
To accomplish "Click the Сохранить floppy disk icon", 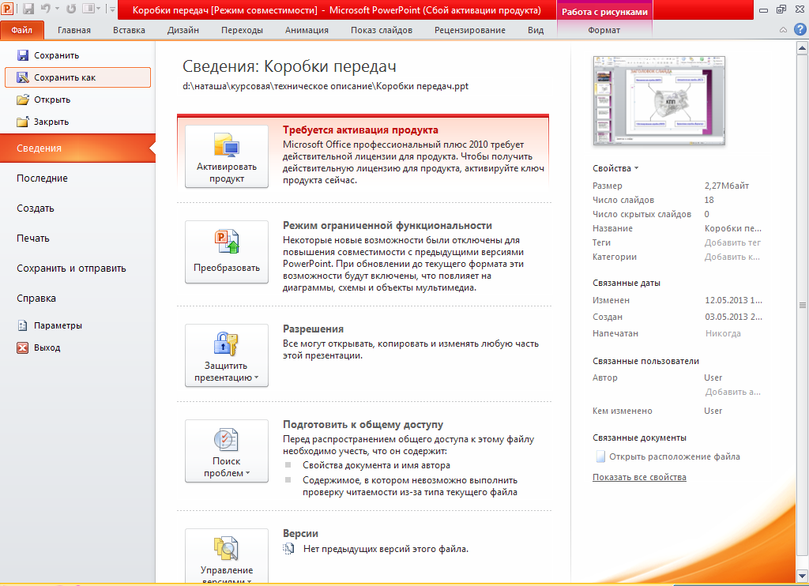I will (23, 55).
